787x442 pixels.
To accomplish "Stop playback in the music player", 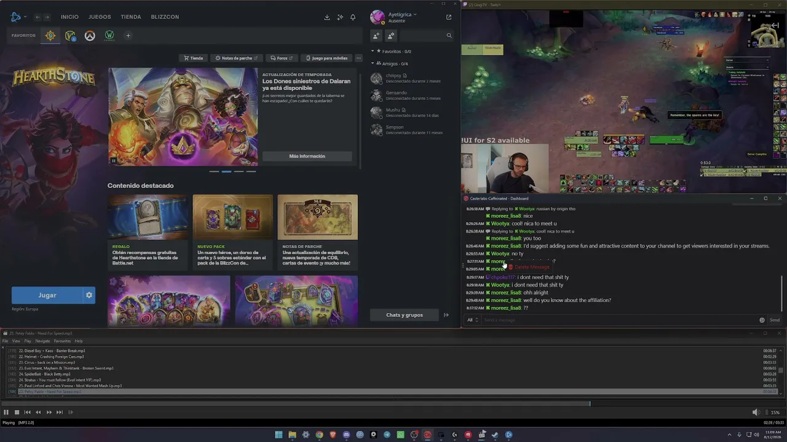I will [17, 413].
